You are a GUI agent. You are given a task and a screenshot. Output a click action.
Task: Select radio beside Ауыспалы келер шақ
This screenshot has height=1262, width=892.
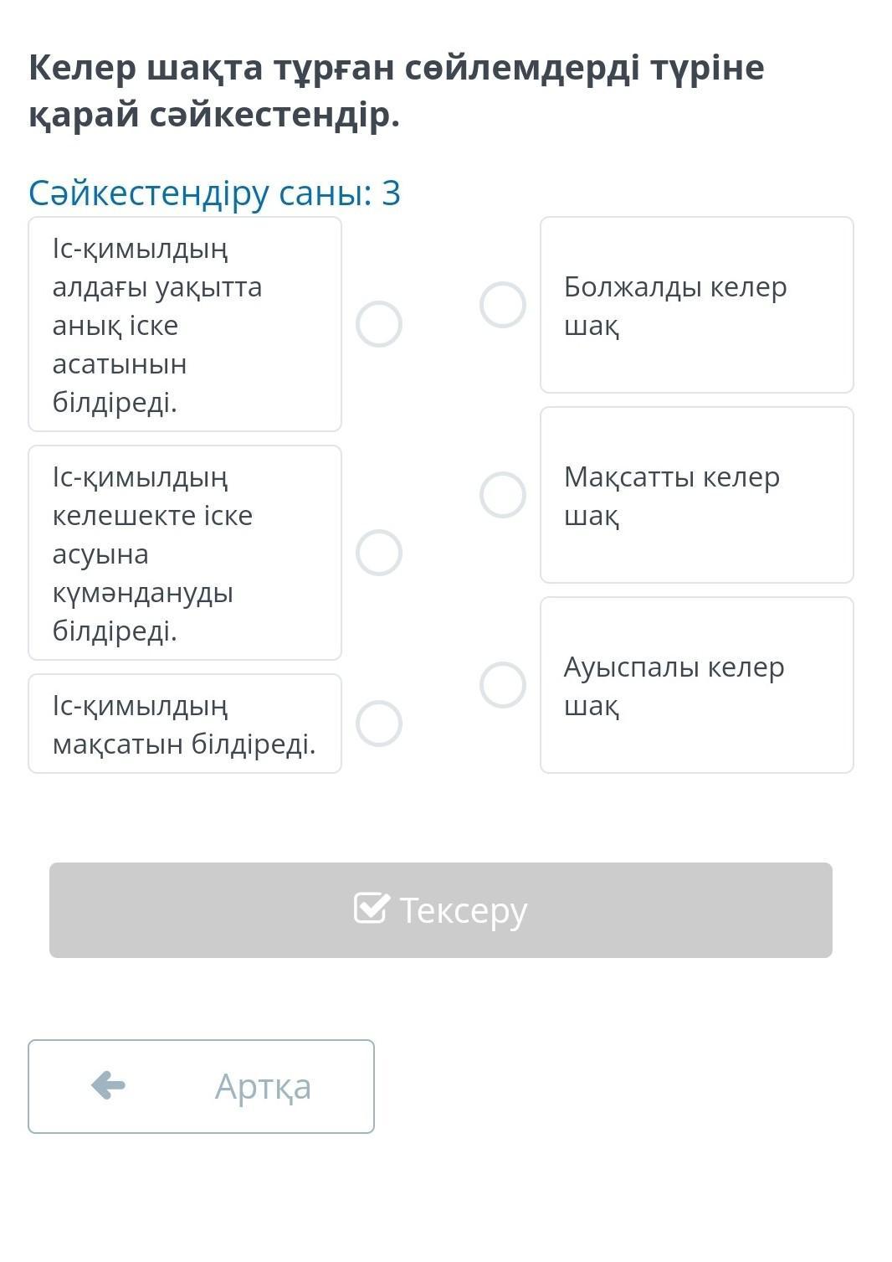point(503,685)
